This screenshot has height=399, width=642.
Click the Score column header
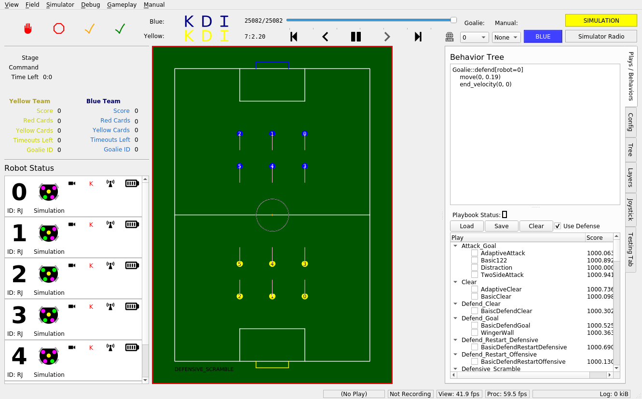click(599, 237)
